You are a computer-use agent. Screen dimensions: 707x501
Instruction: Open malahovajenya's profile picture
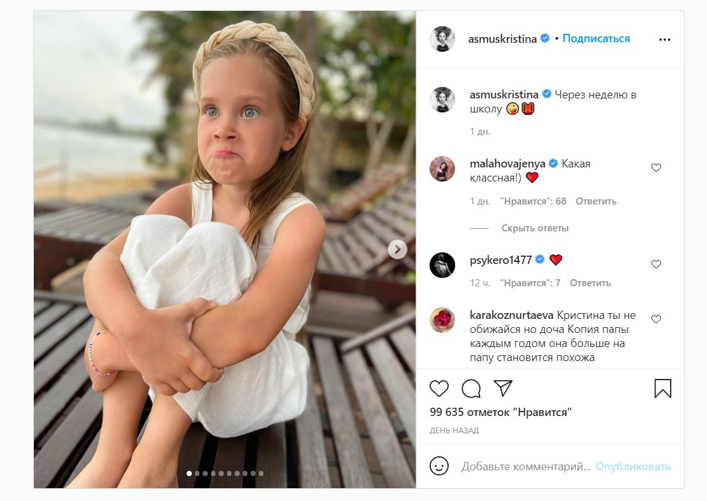[442, 168]
